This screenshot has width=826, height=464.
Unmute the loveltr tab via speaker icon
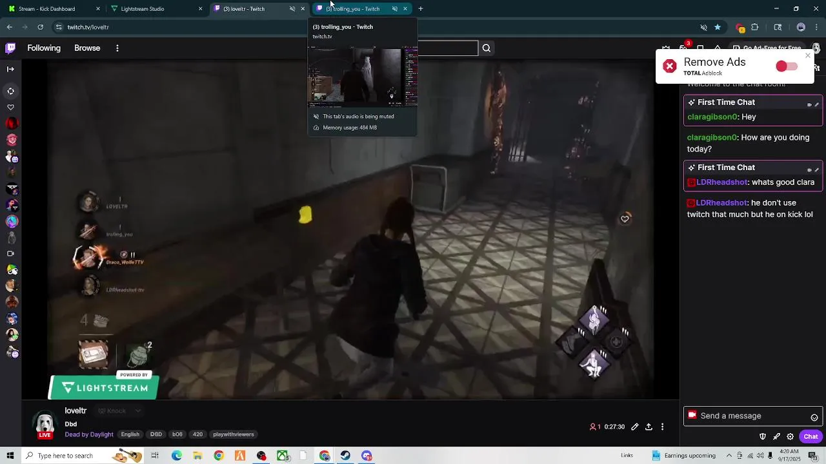pyautogui.click(x=292, y=9)
